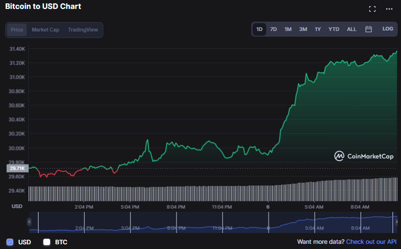Click the 8:04 AM time axis label
401x249 pixels.
[x=360, y=207]
